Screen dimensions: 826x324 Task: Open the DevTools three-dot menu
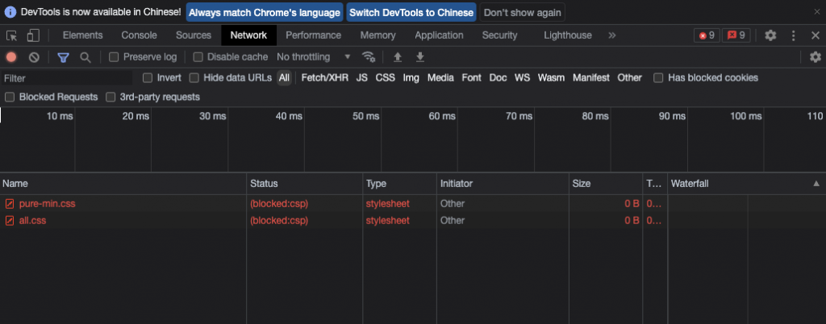point(793,35)
